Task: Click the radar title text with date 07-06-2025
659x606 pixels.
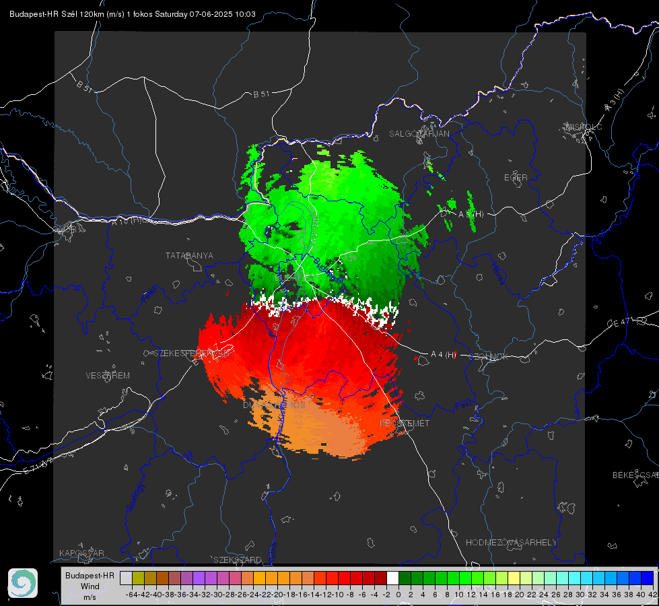Action: click(x=133, y=14)
